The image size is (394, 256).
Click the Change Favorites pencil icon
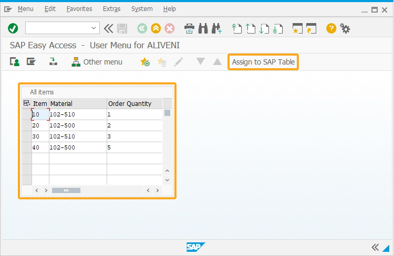coord(179,62)
